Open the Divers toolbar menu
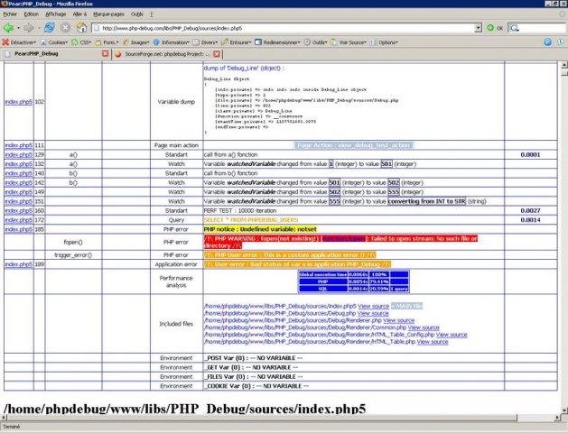Viewport: 568px width, 433px height. pyautogui.click(x=205, y=42)
